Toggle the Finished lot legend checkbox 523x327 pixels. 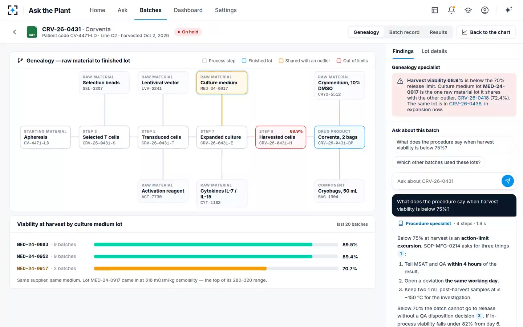tap(244, 61)
